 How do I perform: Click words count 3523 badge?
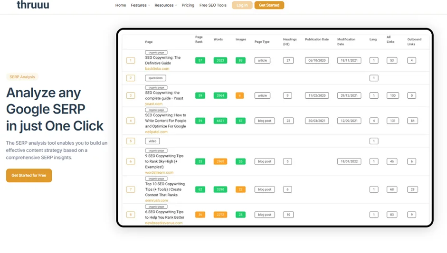(220, 60)
